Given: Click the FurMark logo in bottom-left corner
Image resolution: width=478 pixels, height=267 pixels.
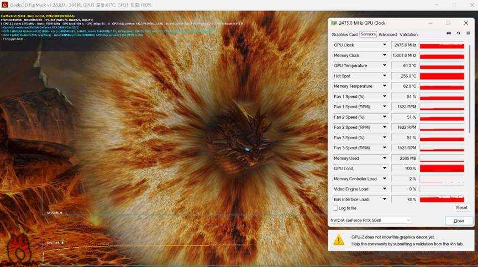Looking at the screenshot, I should point(18,250).
